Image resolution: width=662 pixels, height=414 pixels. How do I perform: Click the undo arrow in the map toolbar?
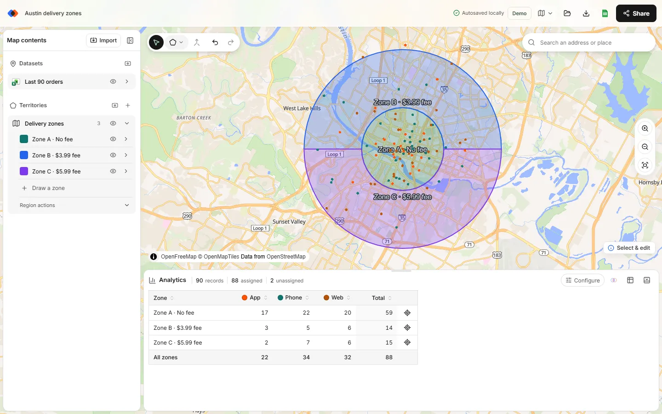click(215, 42)
